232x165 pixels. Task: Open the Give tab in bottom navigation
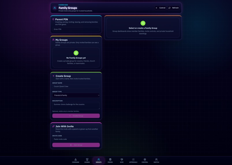point(122,161)
